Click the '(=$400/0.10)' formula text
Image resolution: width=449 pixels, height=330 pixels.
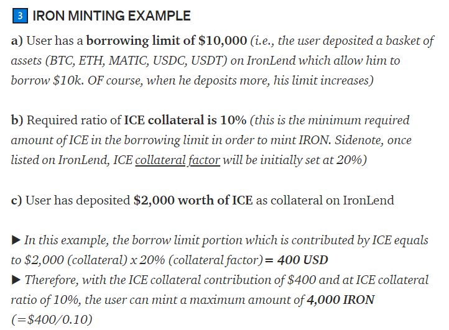[x=52, y=319]
